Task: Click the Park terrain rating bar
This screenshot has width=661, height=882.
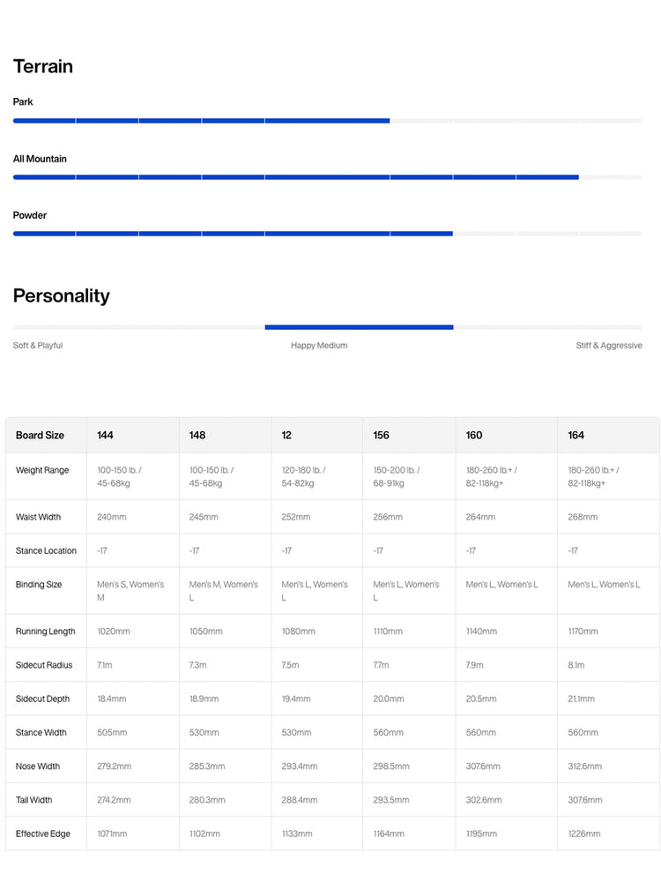Action: tap(327, 121)
